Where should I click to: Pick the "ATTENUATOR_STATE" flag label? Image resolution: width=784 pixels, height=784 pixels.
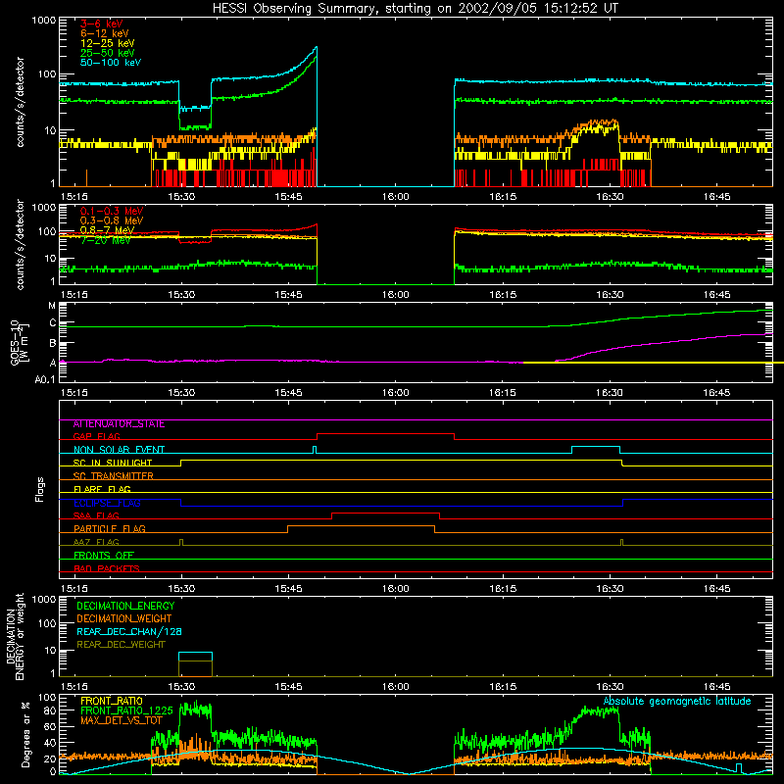pos(119,424)
